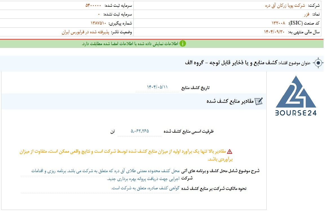Click the ownership text گواهی کشف صادره
Image resolution: width=325 pixels, height=211 pixels.
[145, 188]
